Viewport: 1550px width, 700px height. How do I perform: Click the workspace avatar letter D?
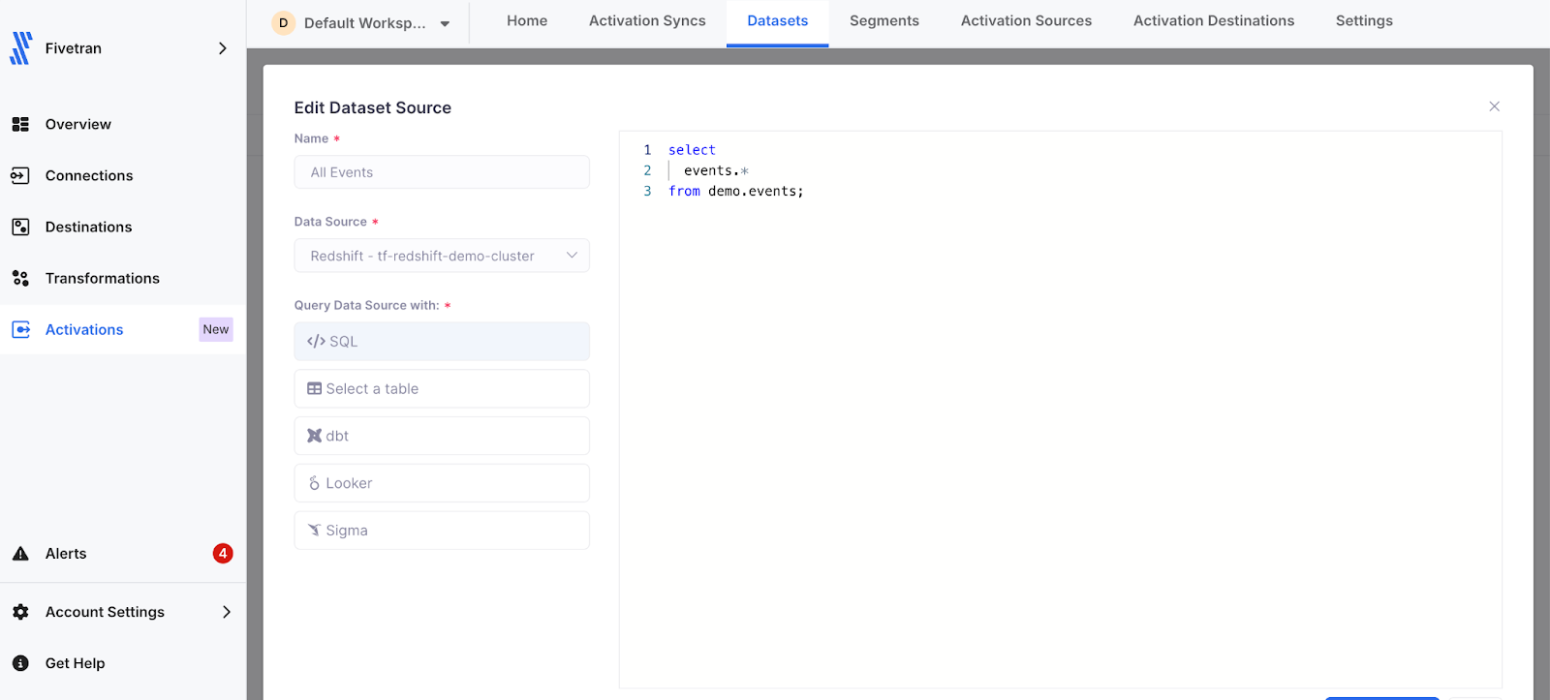click(283, 23)
